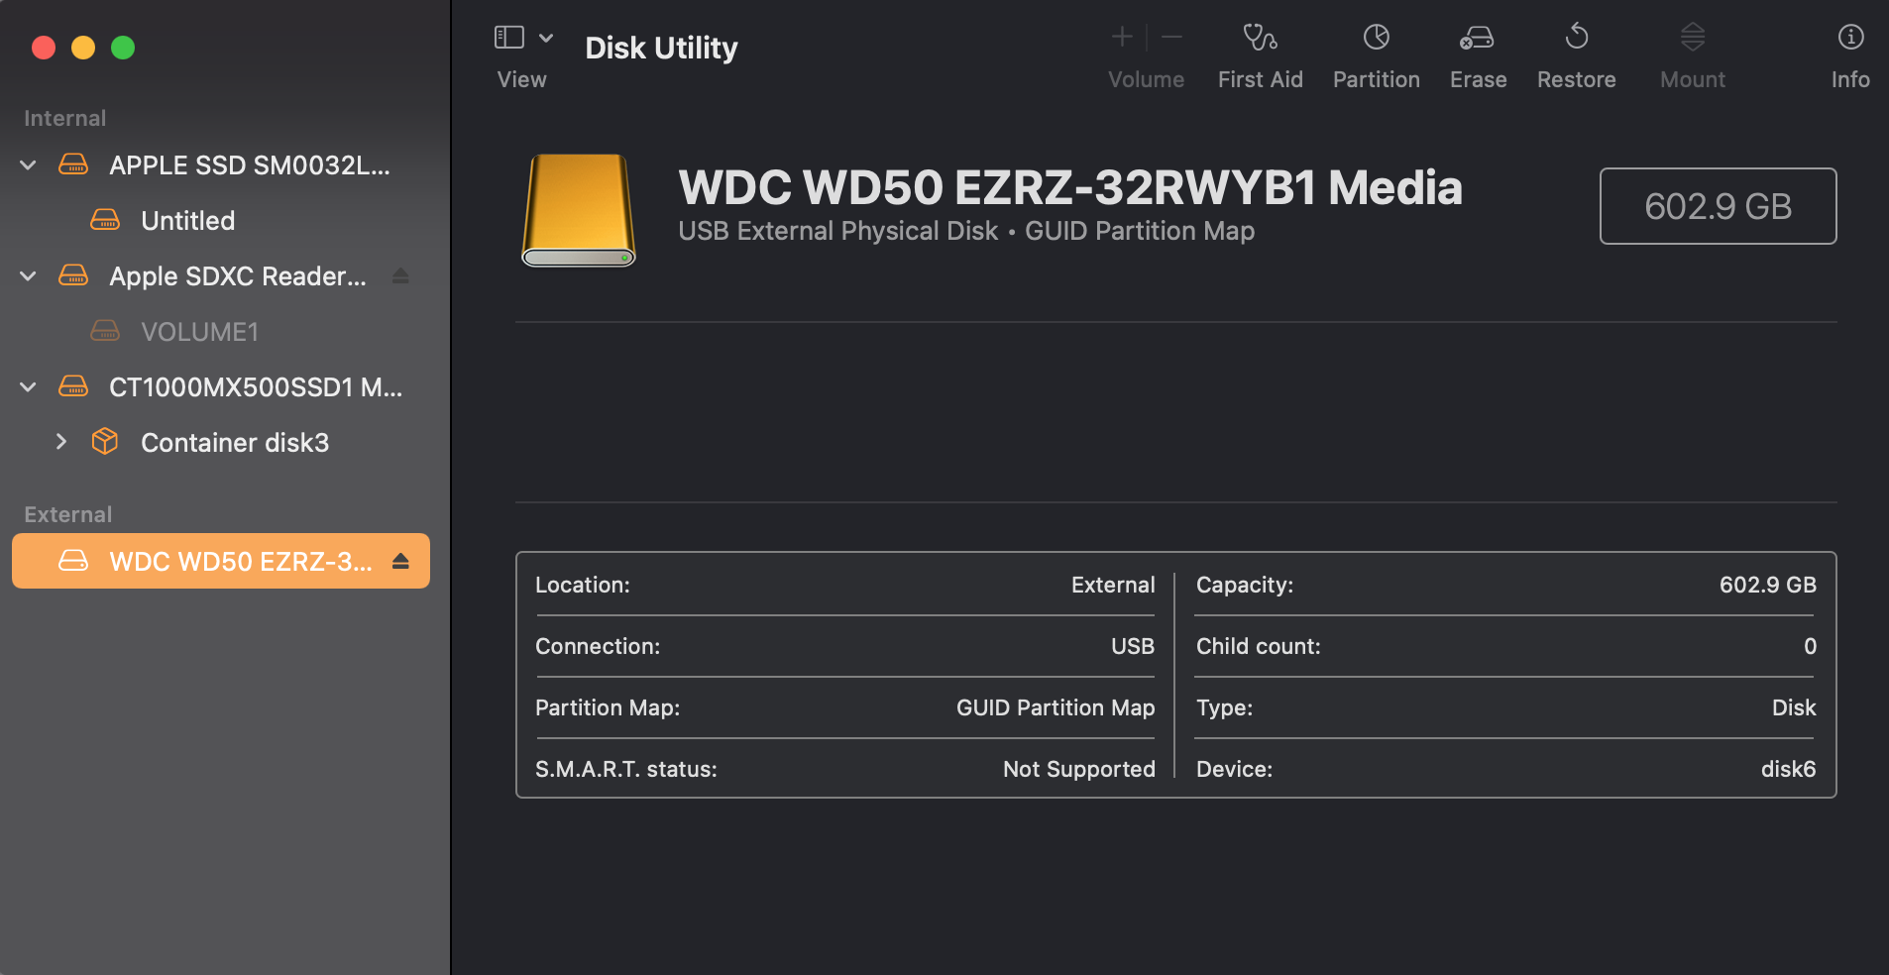Click the large yellow external disk icon
The width and height of the screenshot is (1889, 975).
[x=579, y=210]
